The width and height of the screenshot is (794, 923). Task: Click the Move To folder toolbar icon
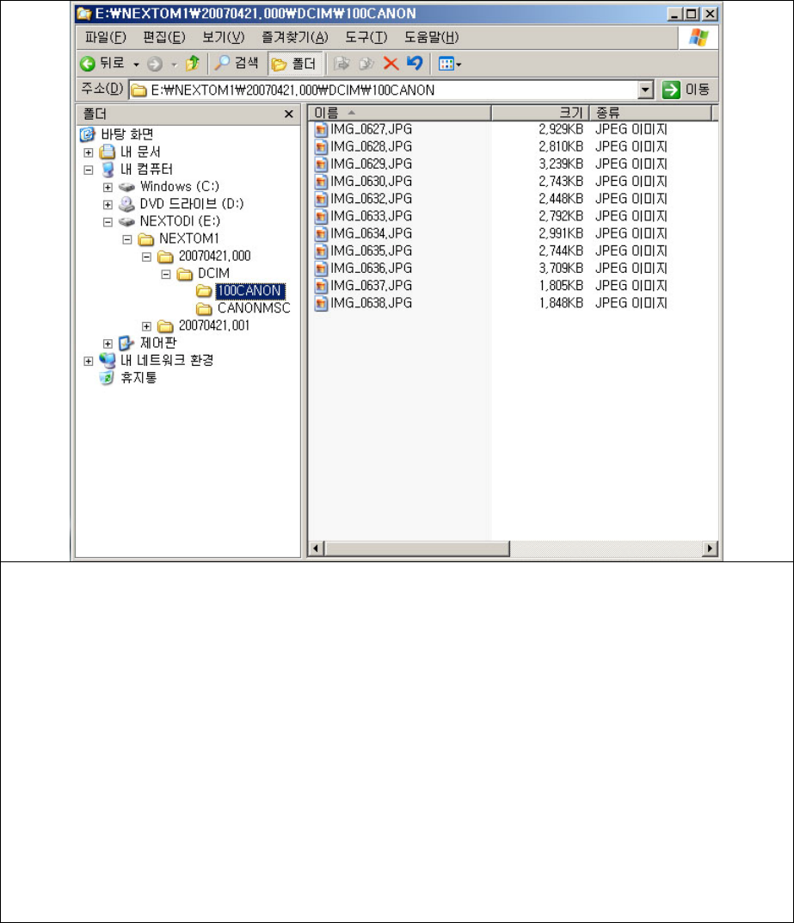(342, 63)
